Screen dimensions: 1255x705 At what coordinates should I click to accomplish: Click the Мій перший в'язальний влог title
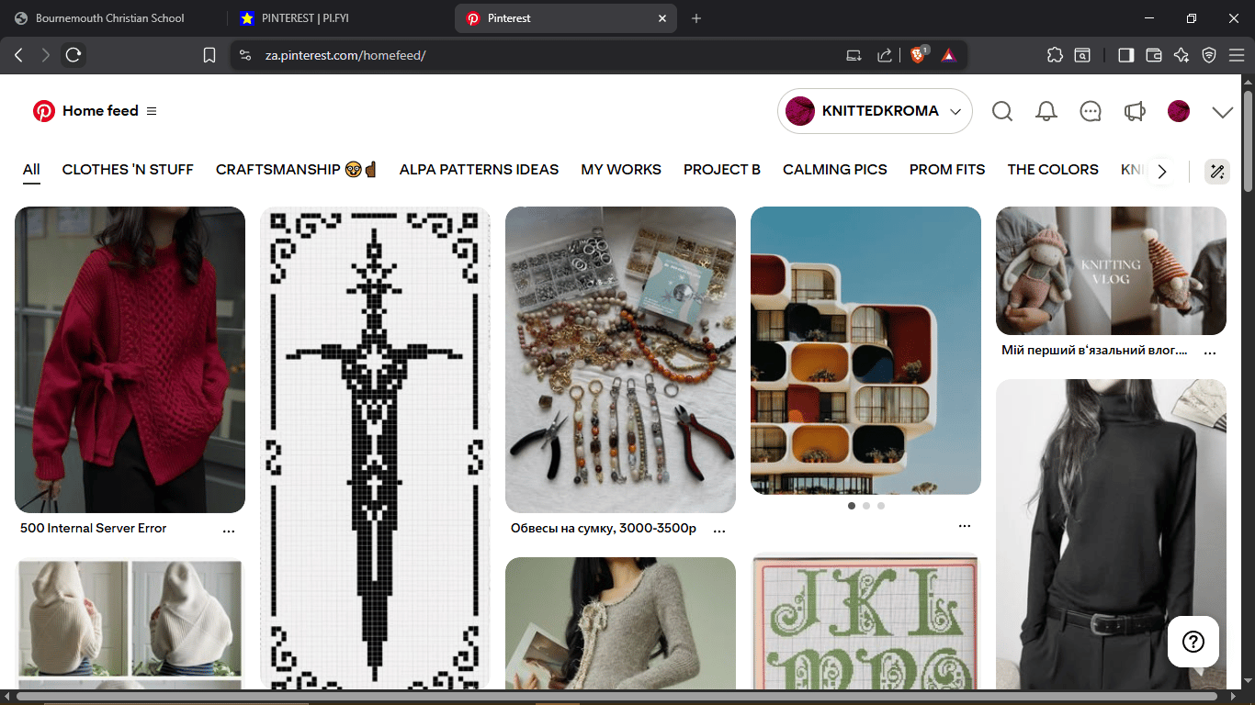click(x=1094, y=351)
